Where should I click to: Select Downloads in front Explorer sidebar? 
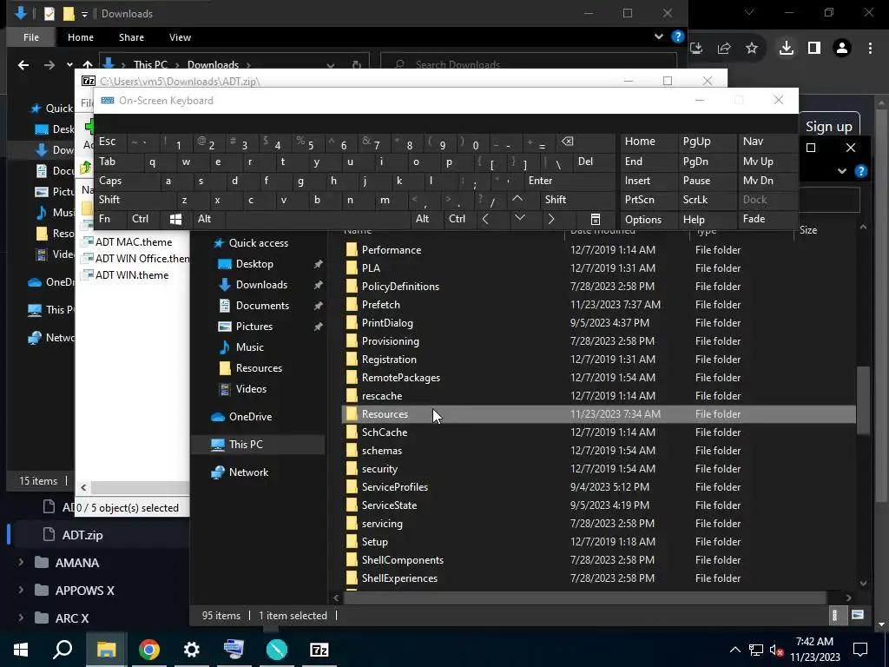pos(261,285)
